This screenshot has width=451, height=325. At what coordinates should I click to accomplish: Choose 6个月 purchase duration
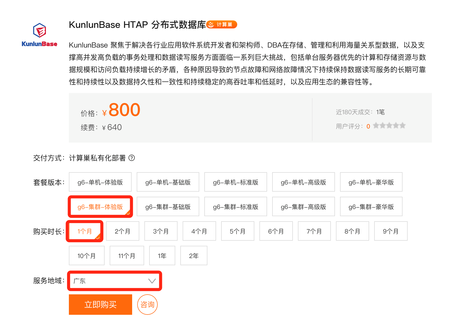276,231
